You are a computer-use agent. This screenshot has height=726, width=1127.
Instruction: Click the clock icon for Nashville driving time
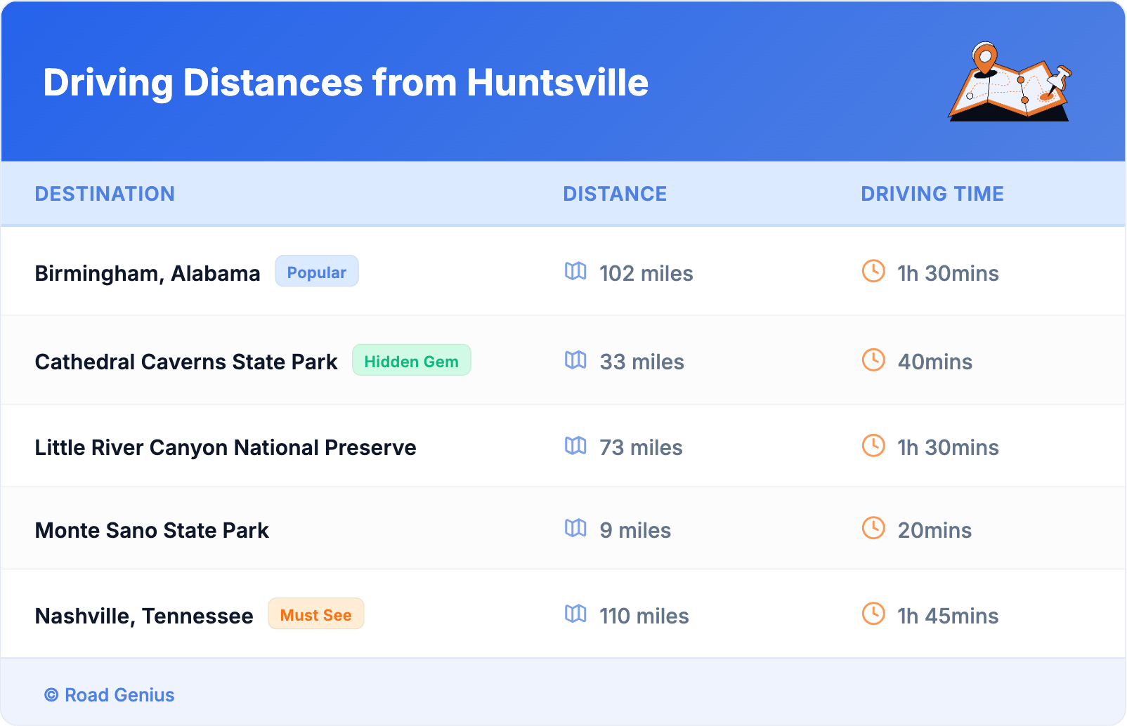[x=873, y=615]
